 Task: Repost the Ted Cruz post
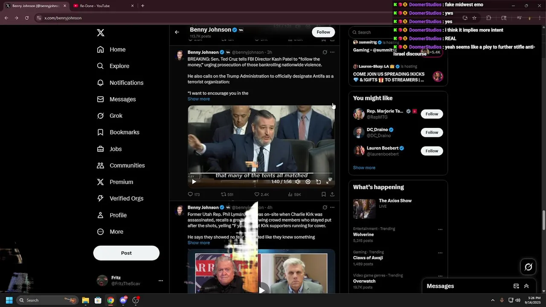tap(227, 194)
